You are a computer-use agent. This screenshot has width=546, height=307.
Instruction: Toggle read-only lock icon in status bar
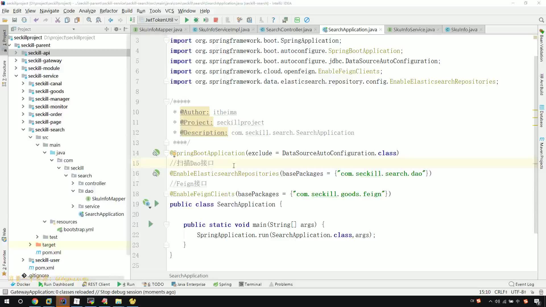(x=532, y=292)
